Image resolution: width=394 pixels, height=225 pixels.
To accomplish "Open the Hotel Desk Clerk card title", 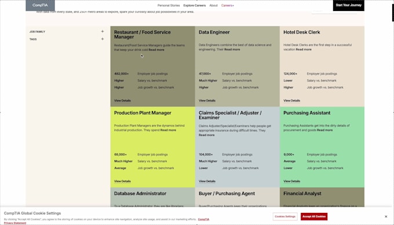I will [301, 32].
